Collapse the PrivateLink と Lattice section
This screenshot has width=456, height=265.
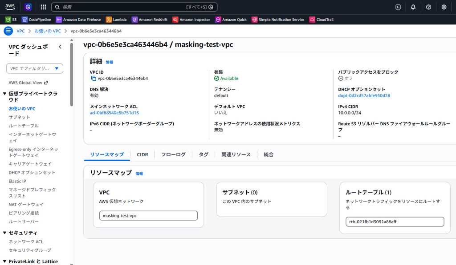click(4, 261)
